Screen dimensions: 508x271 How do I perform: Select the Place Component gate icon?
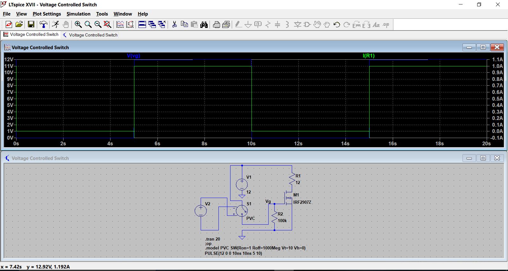pos(307,24)
